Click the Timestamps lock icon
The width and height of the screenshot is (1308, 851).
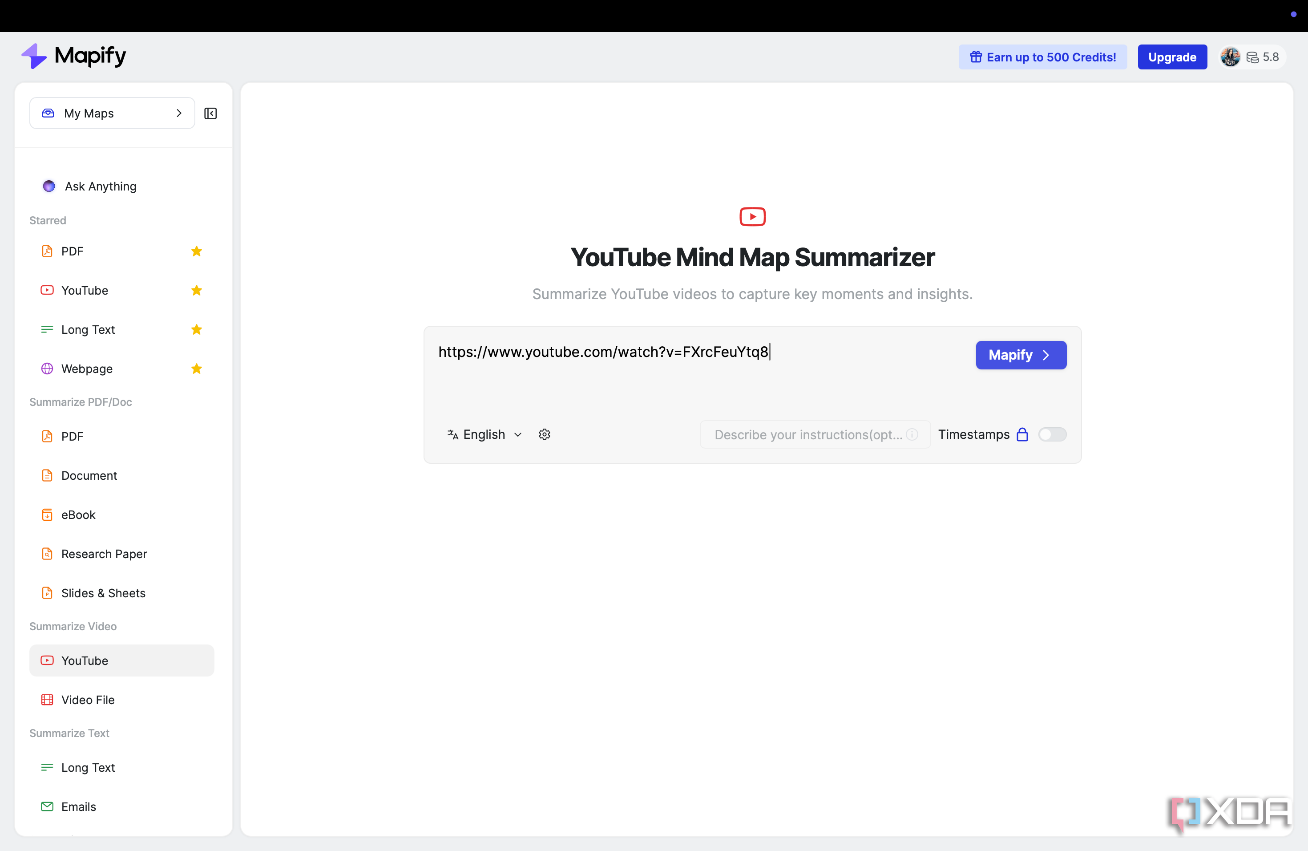pos(1022,434)
